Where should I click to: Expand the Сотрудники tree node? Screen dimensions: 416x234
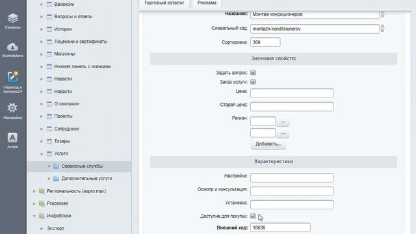click(42, 129)
